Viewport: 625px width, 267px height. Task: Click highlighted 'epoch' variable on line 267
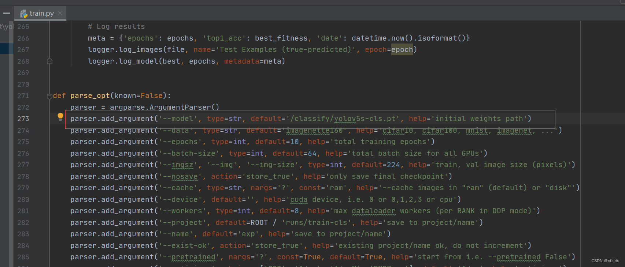tap(402, 50)
